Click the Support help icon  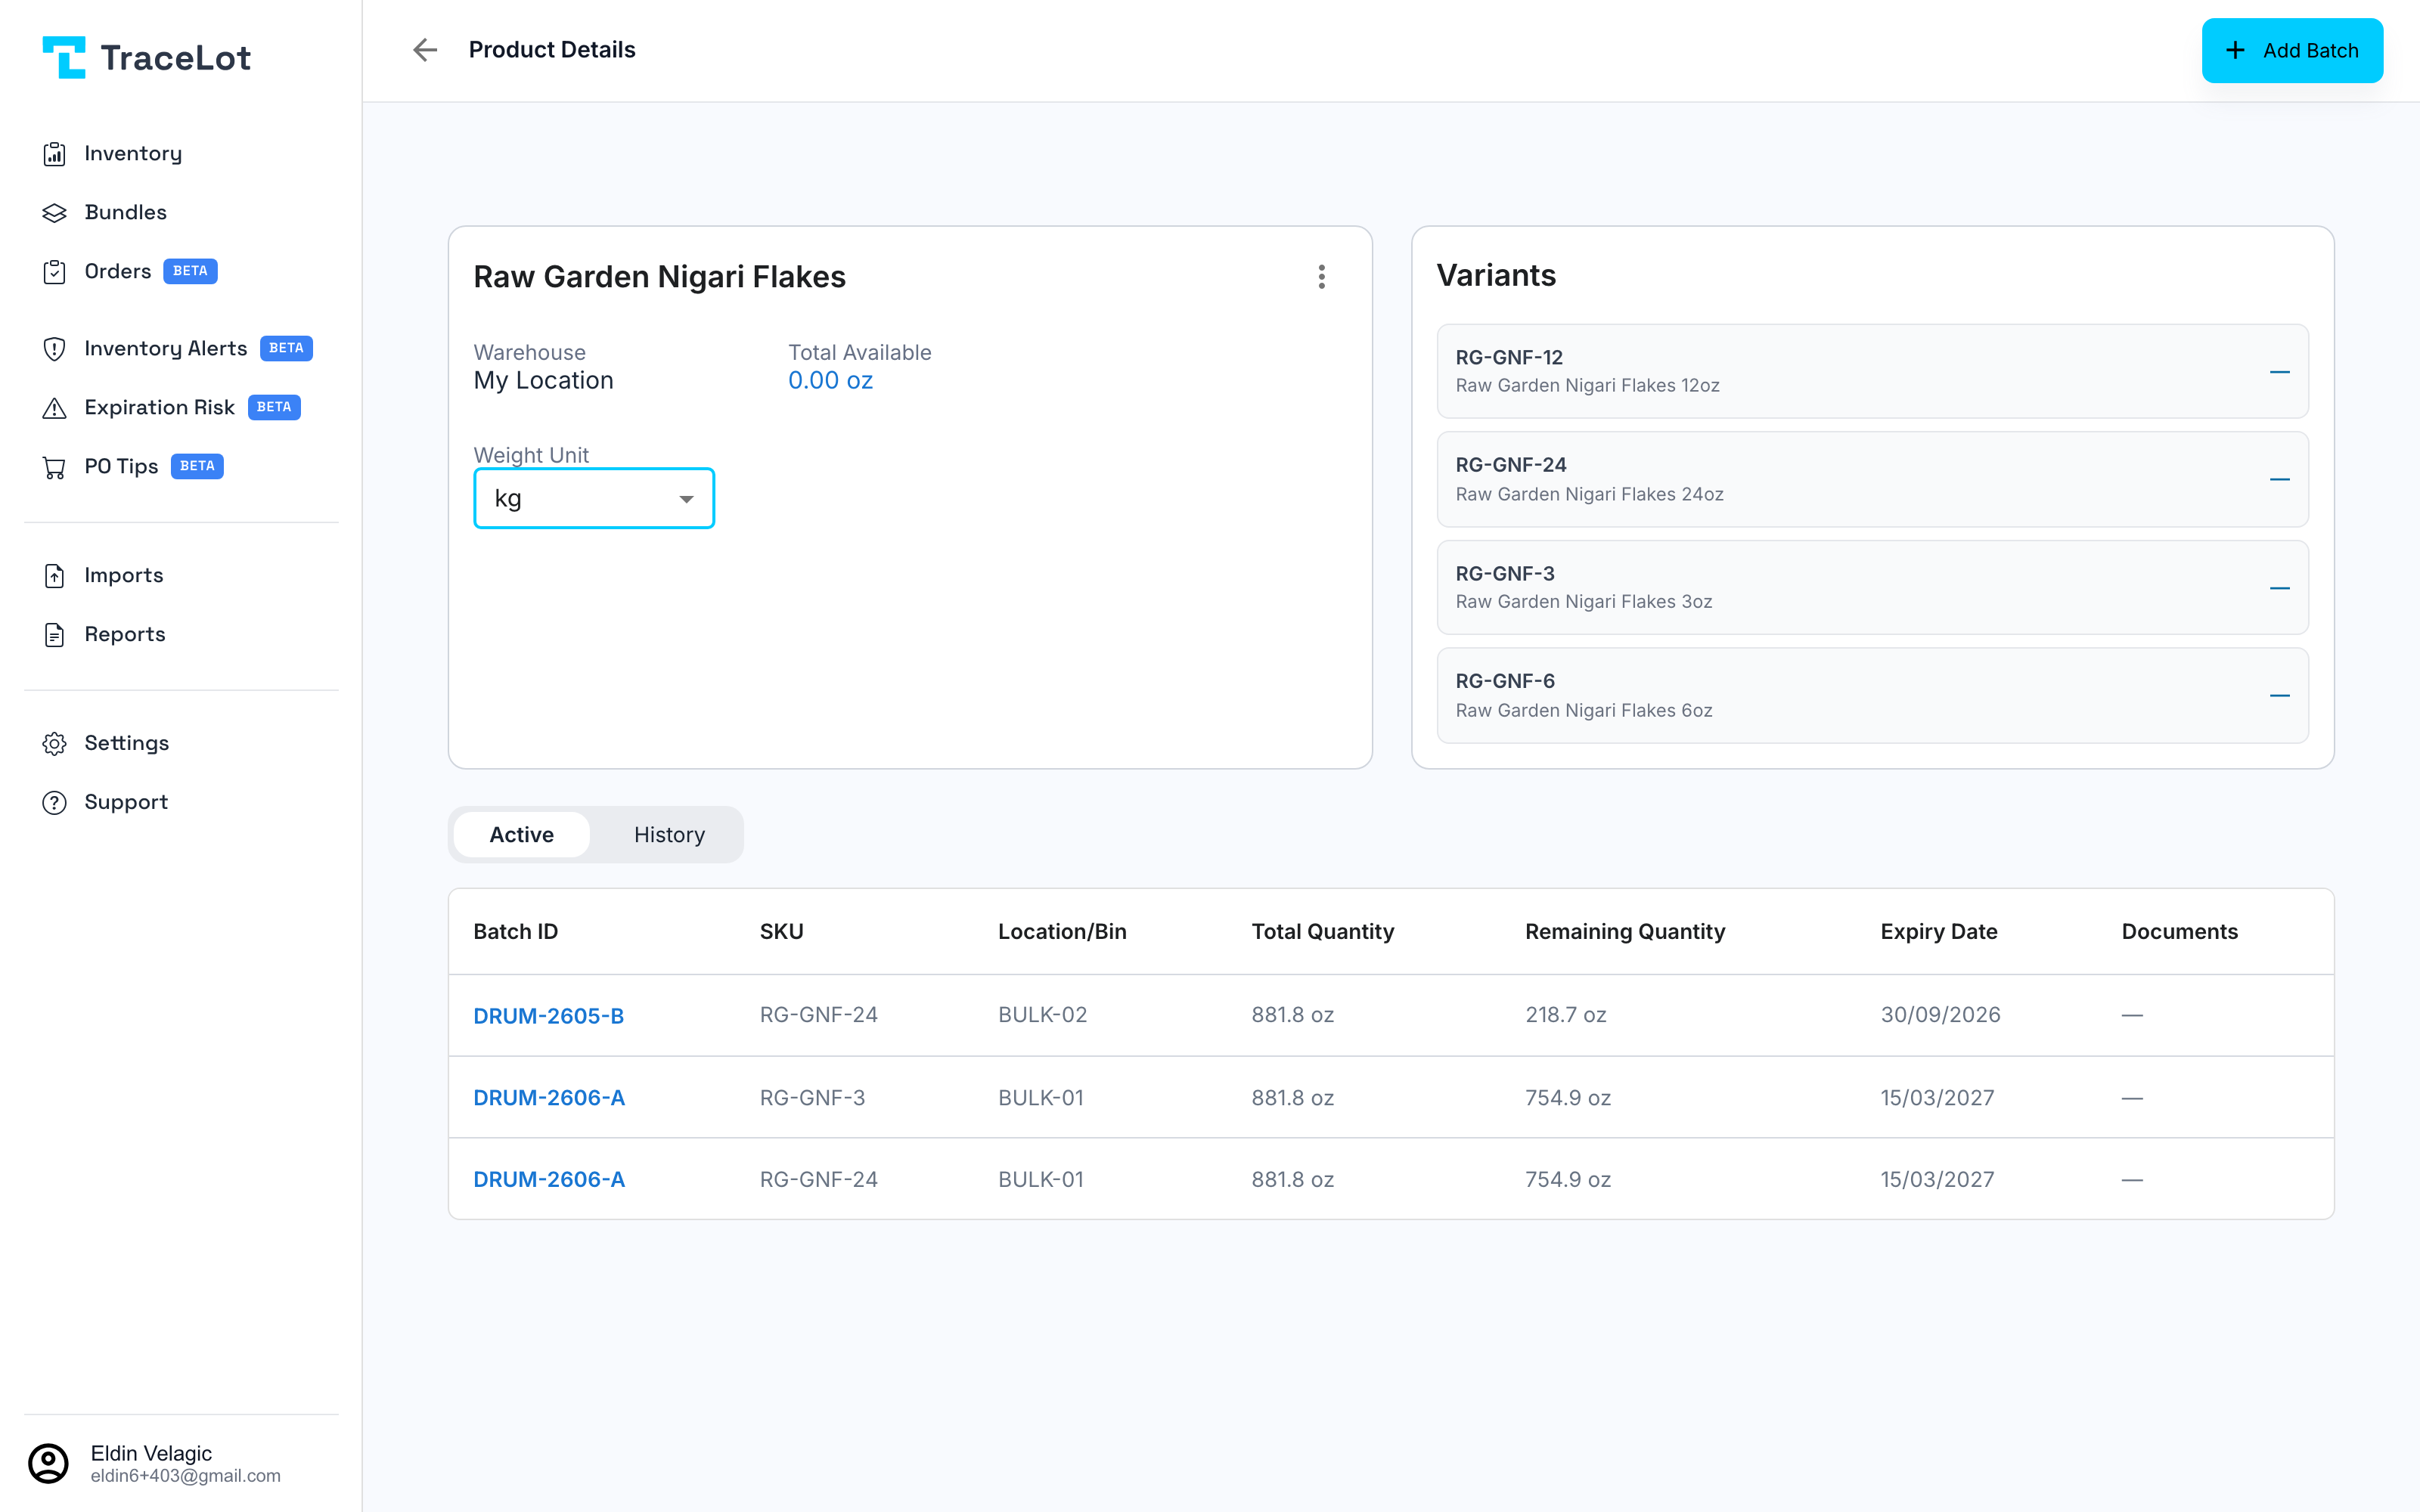[54, 802]
